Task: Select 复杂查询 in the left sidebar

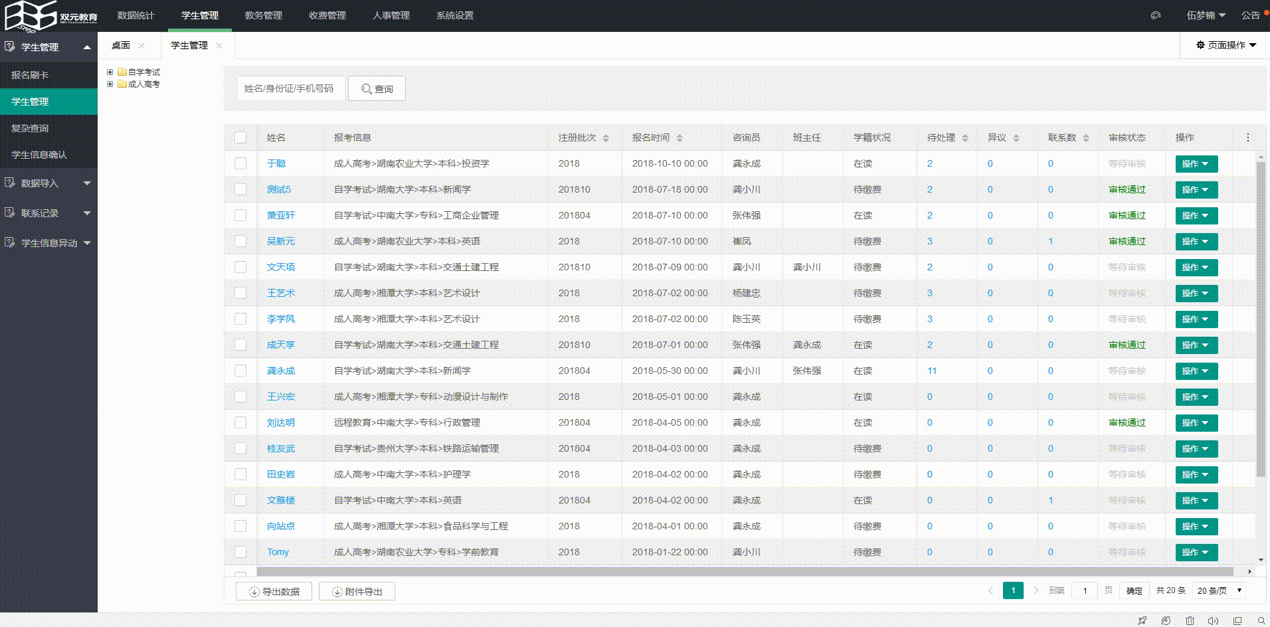Action: [30, 128]
